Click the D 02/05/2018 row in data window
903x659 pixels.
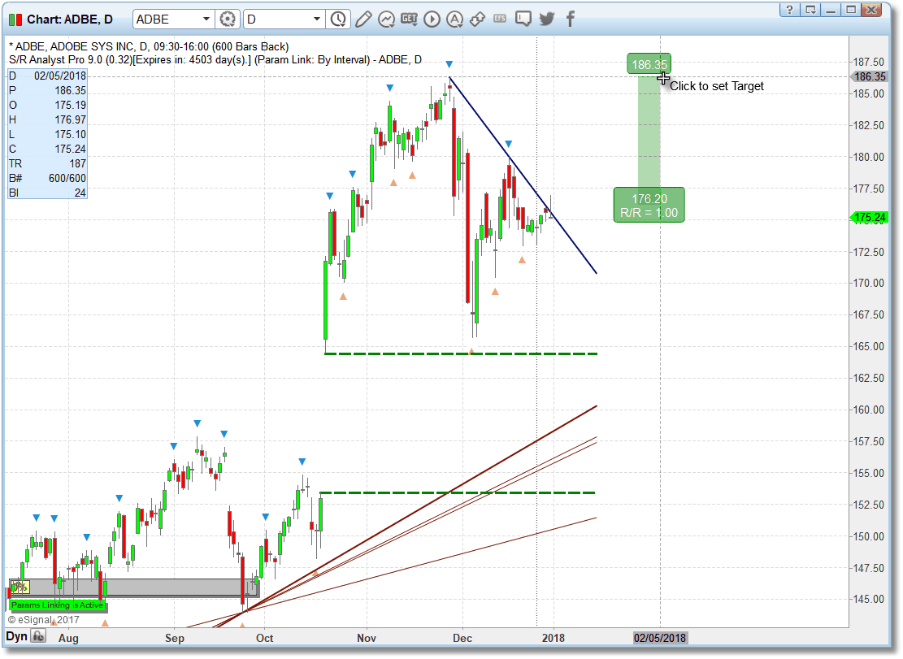point(47,76)
